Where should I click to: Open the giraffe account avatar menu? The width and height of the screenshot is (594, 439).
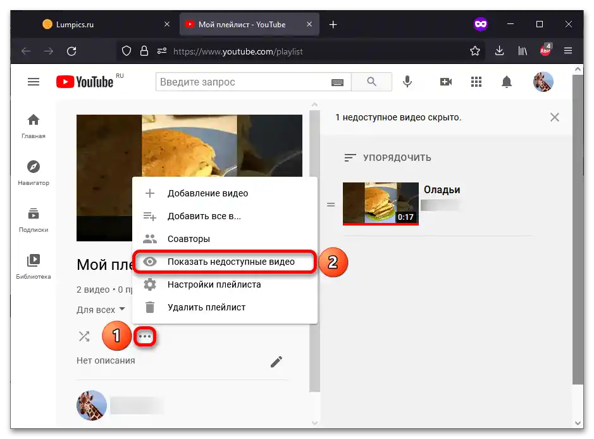(x=543, y=82)
